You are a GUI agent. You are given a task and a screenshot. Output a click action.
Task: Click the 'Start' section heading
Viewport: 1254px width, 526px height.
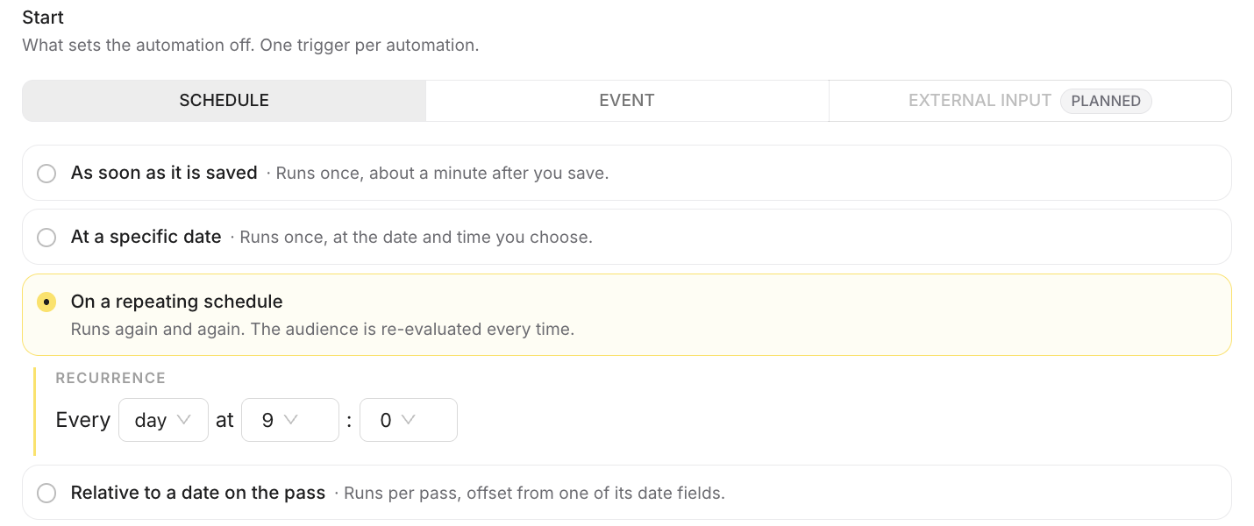[43, 18]
